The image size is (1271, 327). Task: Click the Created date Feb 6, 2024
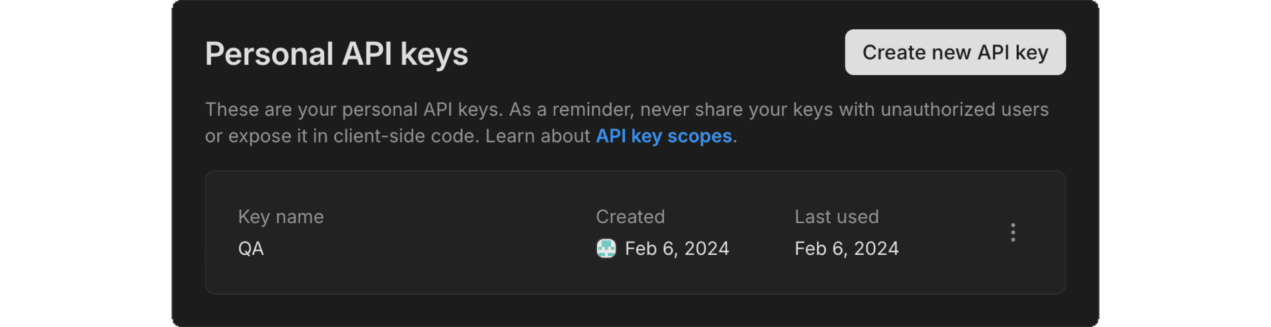(677, 249)
